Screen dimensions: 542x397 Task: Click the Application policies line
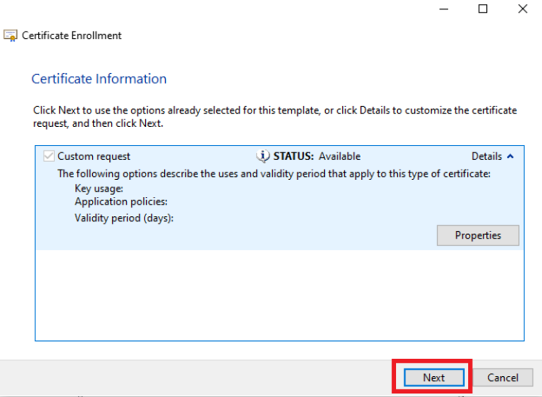click(121, 202)
